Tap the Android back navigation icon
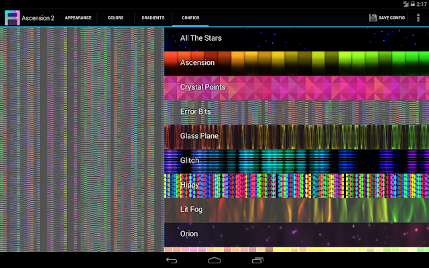 coord(172,261)
